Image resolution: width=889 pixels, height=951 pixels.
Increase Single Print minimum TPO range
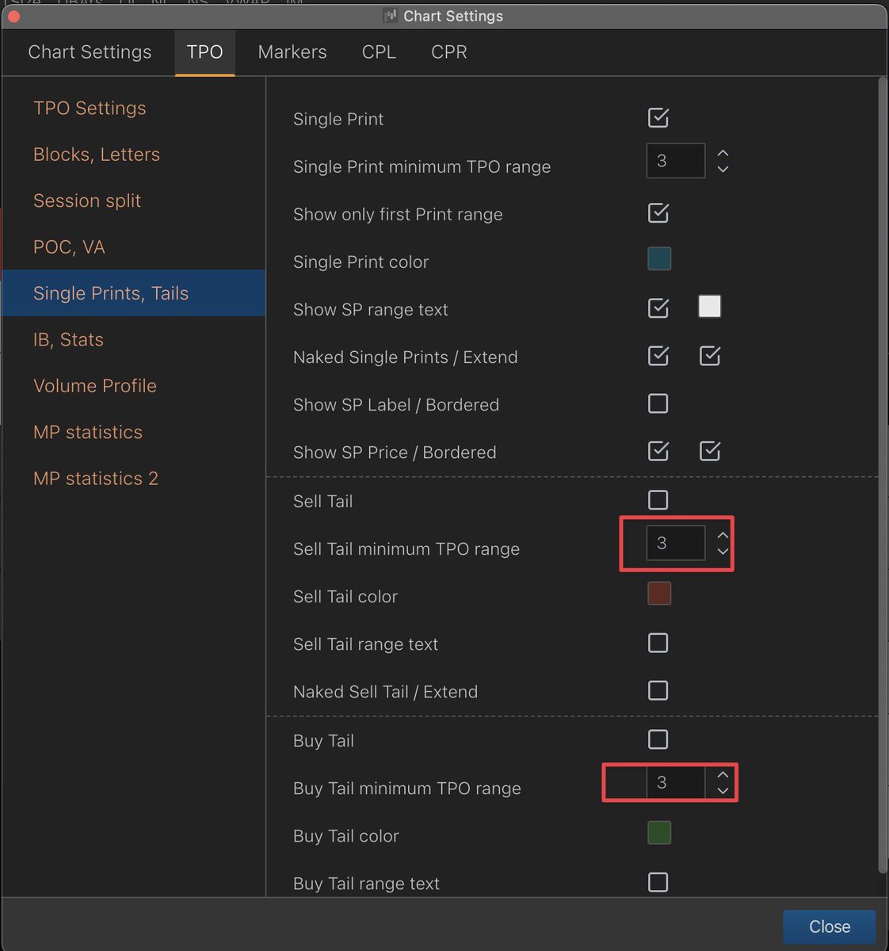723,153
